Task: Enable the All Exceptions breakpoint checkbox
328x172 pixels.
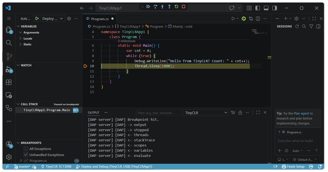Action: pos(26,149)
